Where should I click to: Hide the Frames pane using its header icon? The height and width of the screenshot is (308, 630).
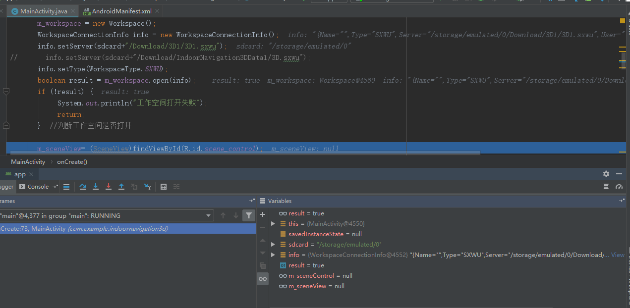(x=252, y=201)
